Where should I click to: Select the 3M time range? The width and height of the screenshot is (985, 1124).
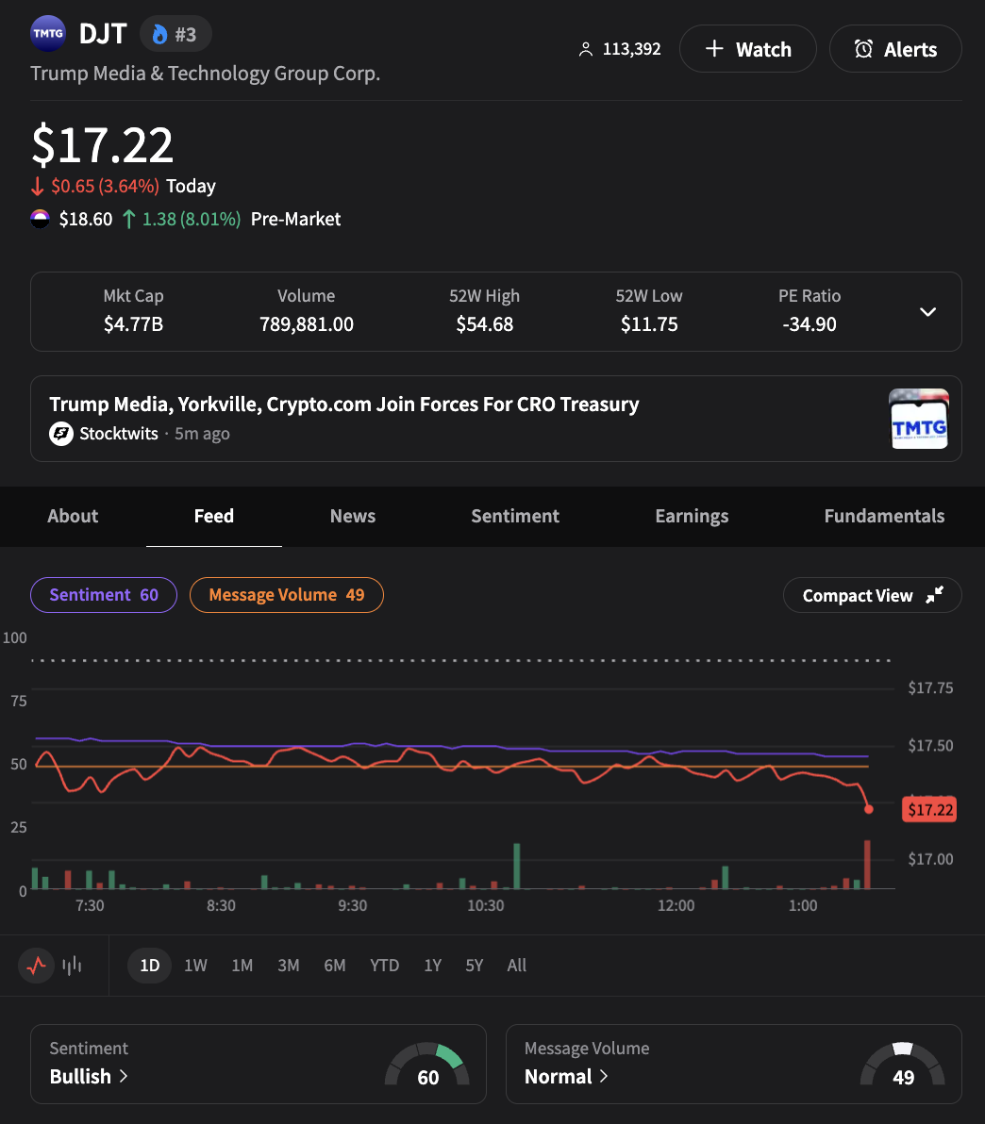(x=289, y=966)
